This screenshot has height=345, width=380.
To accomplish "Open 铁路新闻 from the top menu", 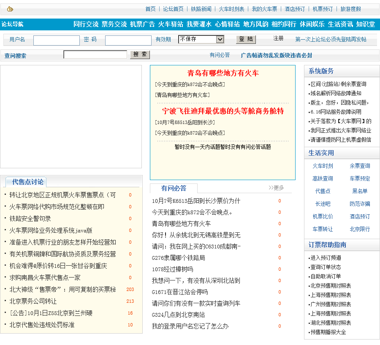I will [x=201, y=9].
